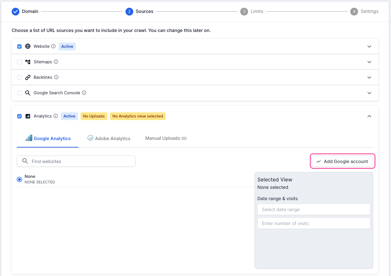
Task: Enable the Google Search Console checkbox
Action: (19, 93)
